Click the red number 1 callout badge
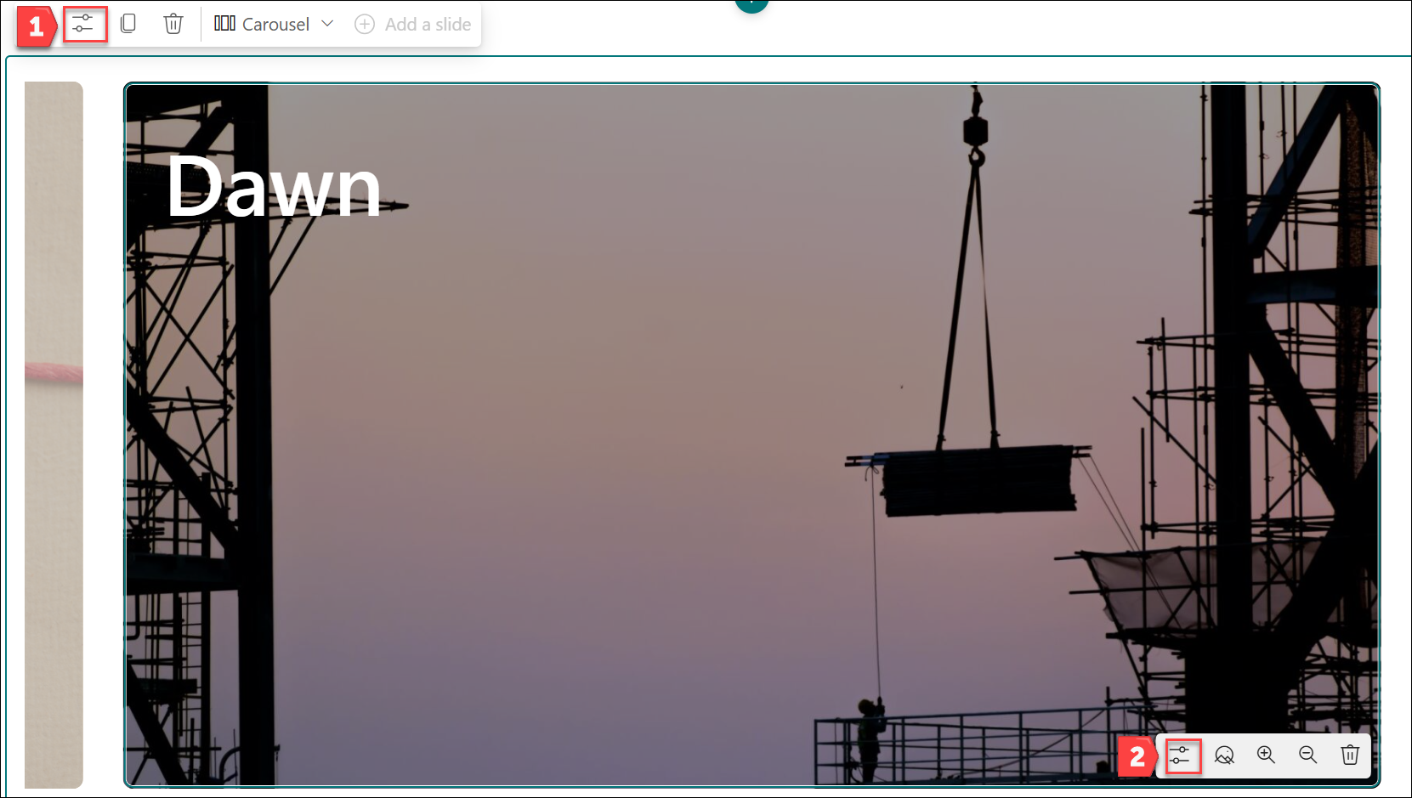 coord(36,27)
